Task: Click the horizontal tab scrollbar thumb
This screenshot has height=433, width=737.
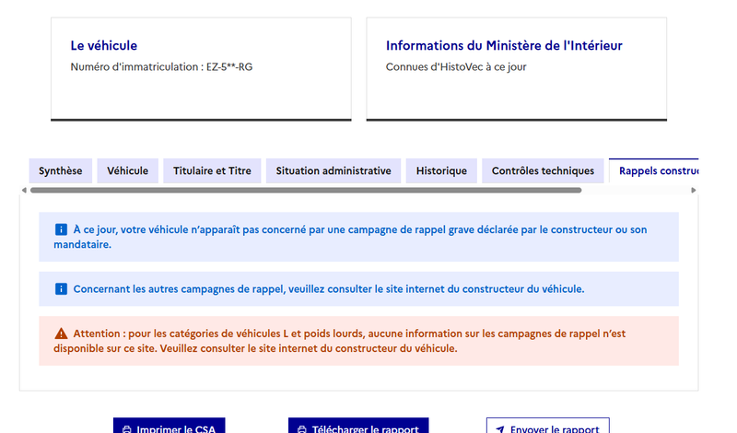Action: pyautogui.click(x=306, y=191)
